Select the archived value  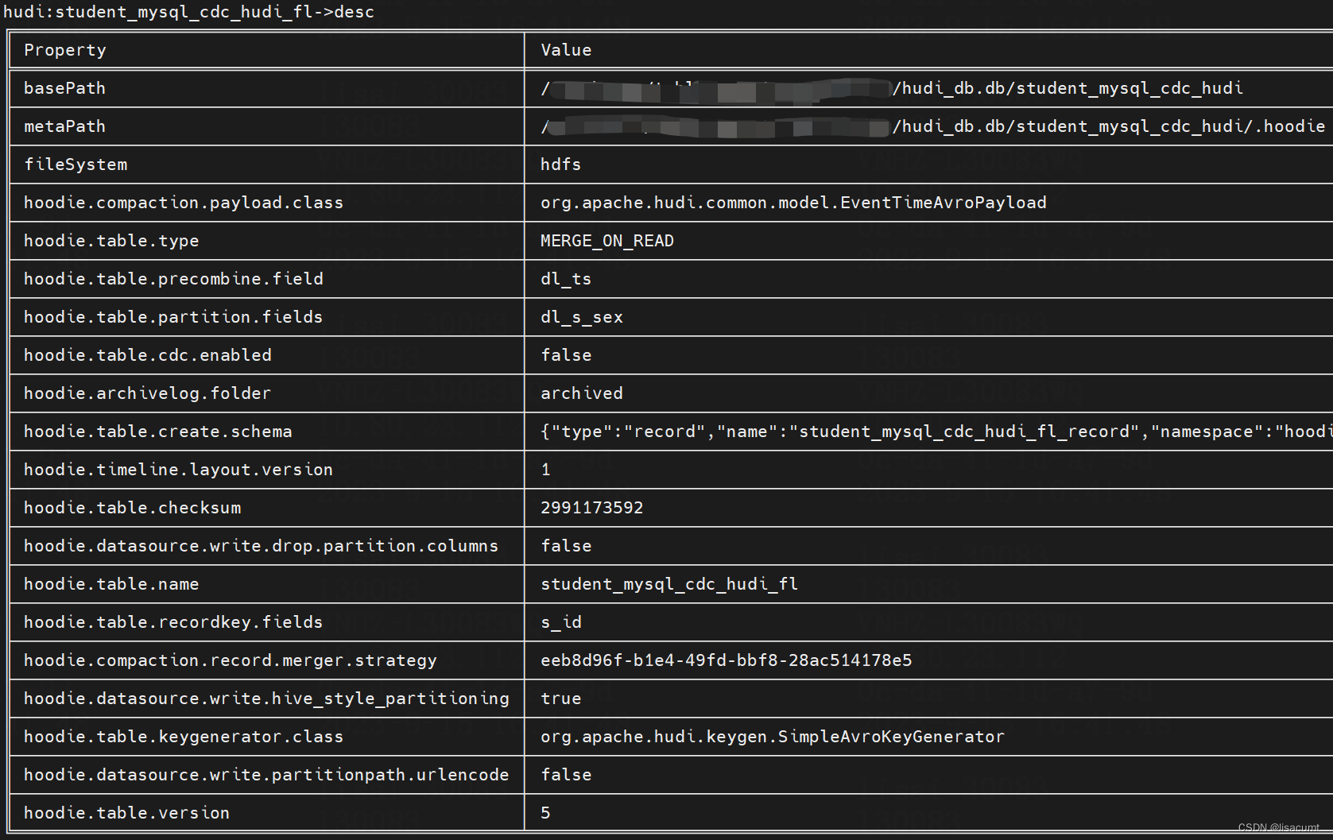[x=582, y=393]
